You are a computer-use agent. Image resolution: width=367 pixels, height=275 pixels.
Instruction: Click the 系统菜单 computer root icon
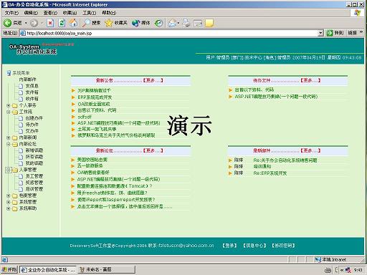tap(9, 73)
